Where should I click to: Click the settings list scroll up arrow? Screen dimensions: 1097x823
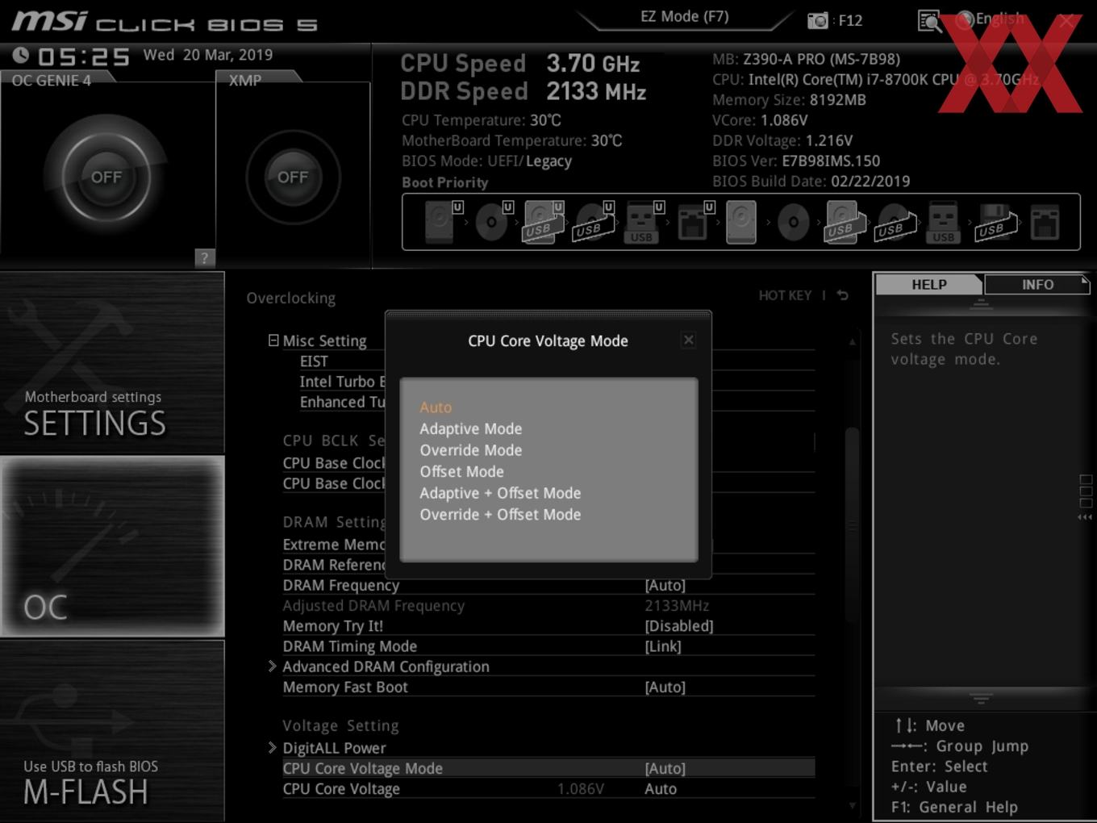(x=853, y=342)
